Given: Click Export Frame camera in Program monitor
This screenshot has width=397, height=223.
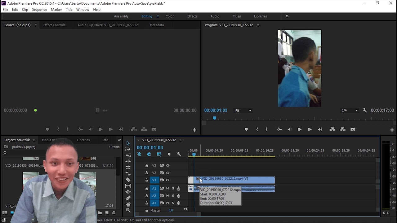Looking at the screenshot, I should [353, 129].
